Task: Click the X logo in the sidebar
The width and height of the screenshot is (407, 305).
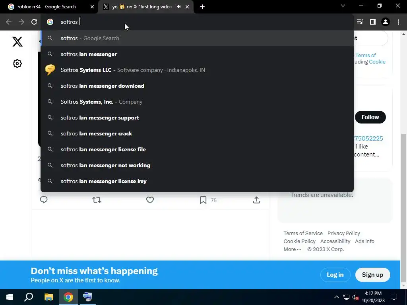Action: coord(17,41)
